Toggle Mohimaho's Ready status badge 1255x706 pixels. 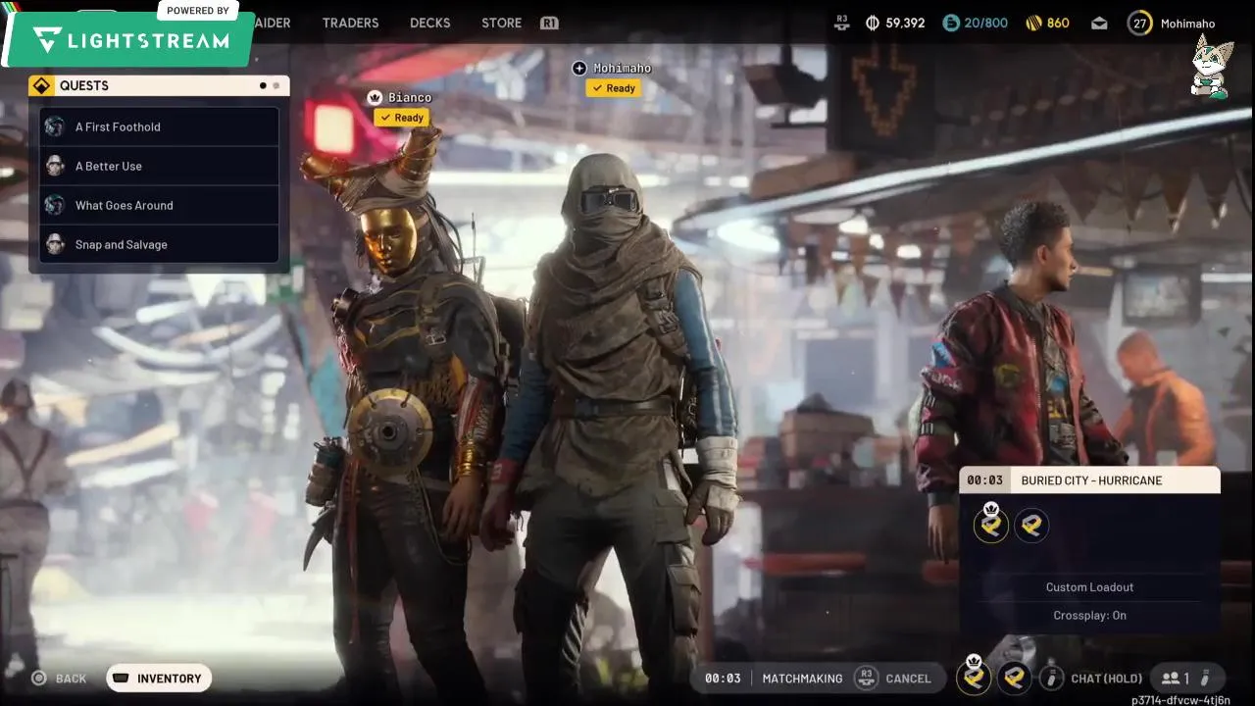(613, 88)
